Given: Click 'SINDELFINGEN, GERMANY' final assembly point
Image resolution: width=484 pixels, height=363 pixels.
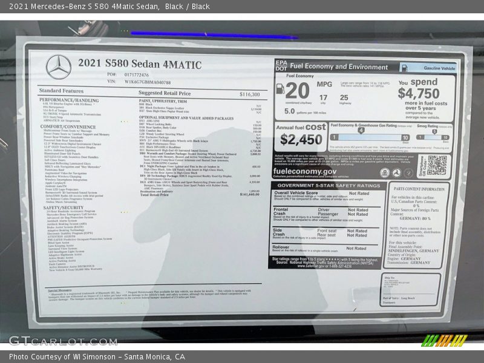Looking at the screenshot, I should (413, 250).
